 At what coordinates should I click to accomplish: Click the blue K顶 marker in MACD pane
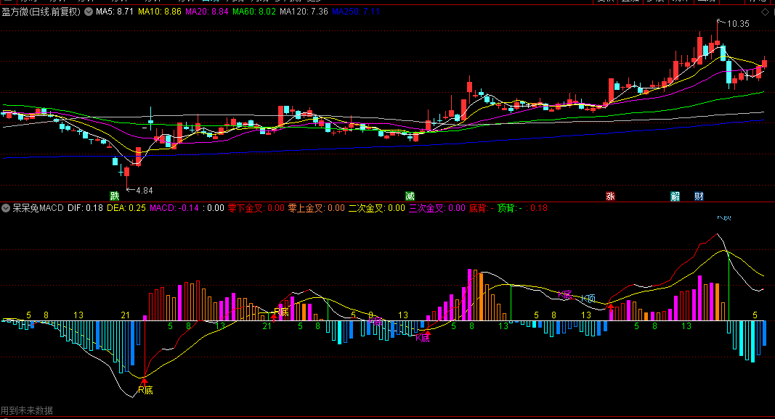click(588, 299)
